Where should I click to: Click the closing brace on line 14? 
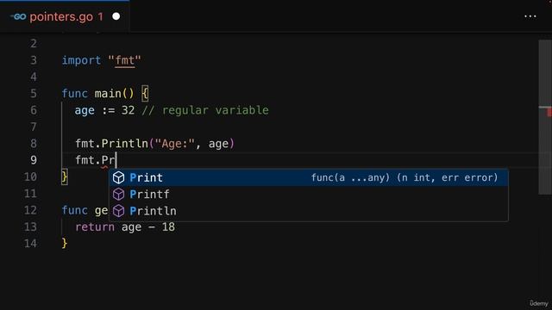pos(65,243)
